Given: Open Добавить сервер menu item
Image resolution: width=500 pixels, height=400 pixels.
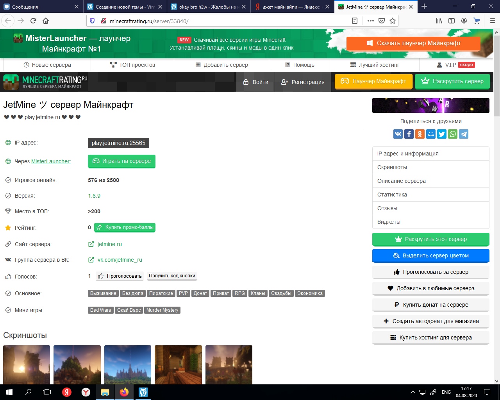Looking at the screenshot, I should [x=222, y=65].
